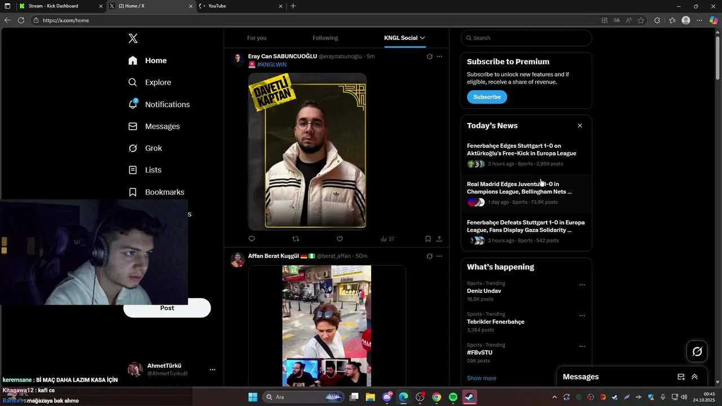
Task: Open options for Deniz Undav trend
Action: 582,285
